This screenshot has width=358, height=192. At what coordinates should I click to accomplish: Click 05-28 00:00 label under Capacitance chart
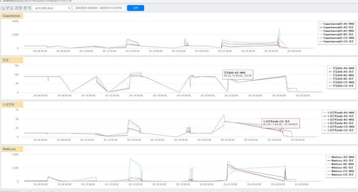[x=295, y=51]
